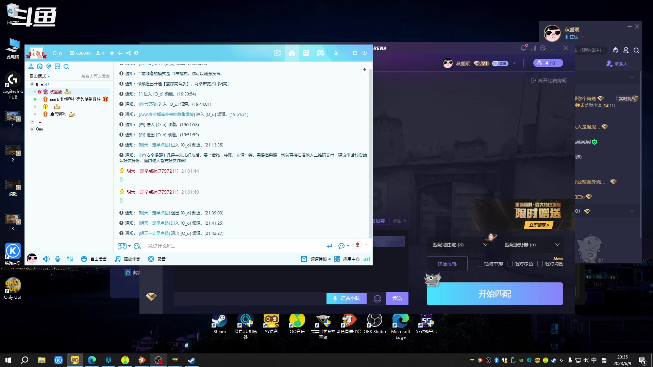Open OBS Studio desktop shortcut
This screenshot has height=367, width=653.
(375, 324)
